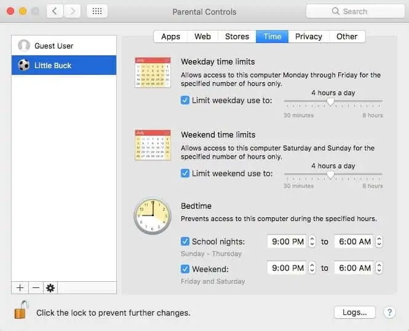
Task: Open help with the question mark button
Action: coord(389,312)
